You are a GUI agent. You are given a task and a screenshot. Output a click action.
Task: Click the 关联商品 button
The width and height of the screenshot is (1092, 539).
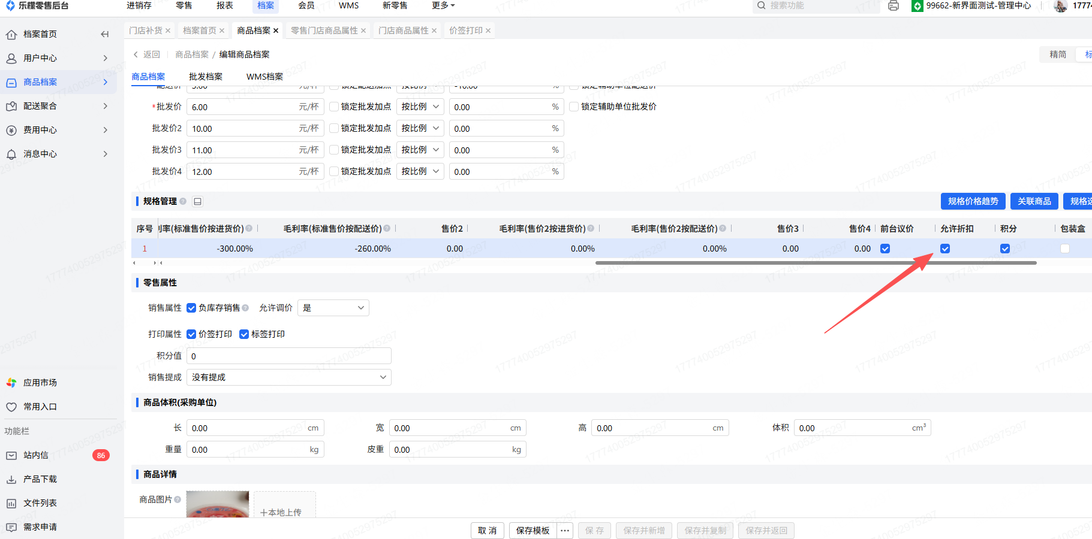1034,201
